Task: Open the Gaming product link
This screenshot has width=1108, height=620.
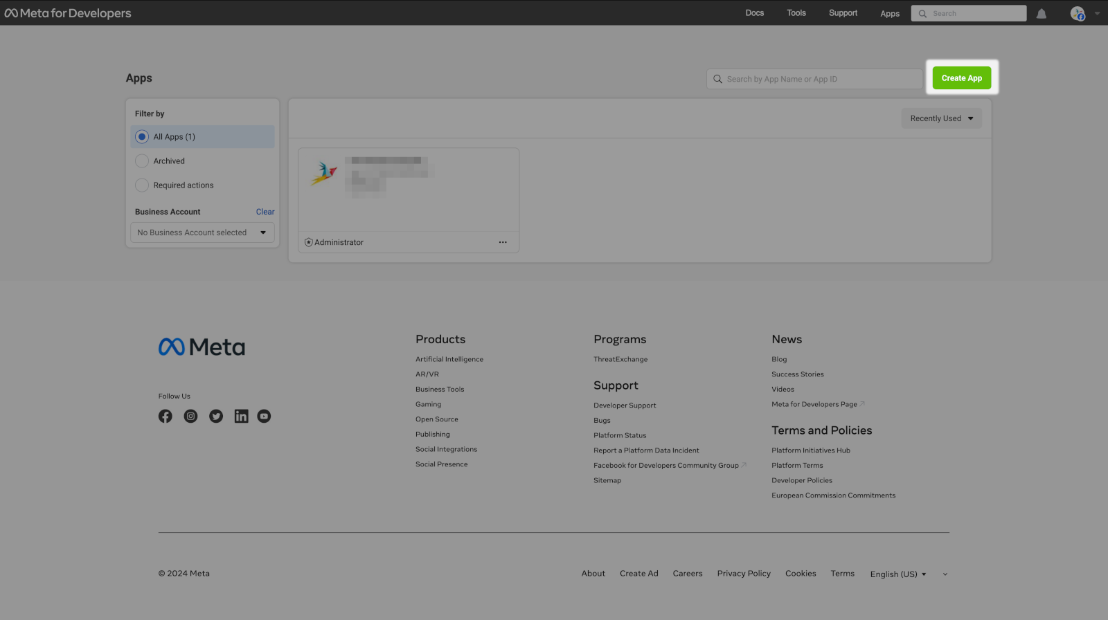Action: [428, 404]
